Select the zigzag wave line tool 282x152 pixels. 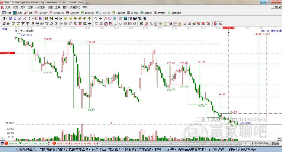pyautogui.click(x=120, y=24)
